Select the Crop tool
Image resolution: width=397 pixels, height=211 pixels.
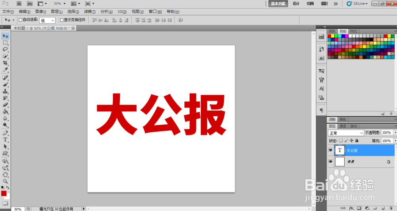click(x=5, y=63)
